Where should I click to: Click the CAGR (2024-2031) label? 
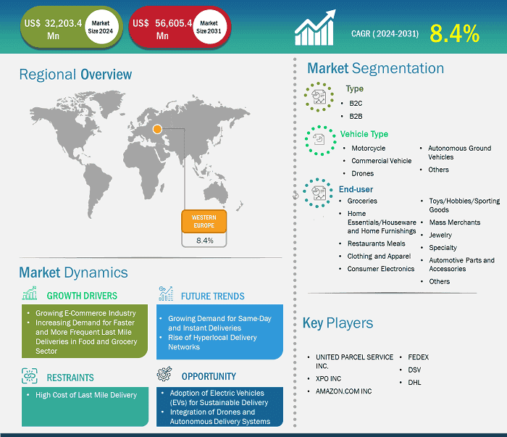click(385, 33)
